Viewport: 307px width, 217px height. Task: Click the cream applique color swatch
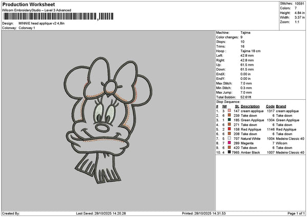click(229, 111)
